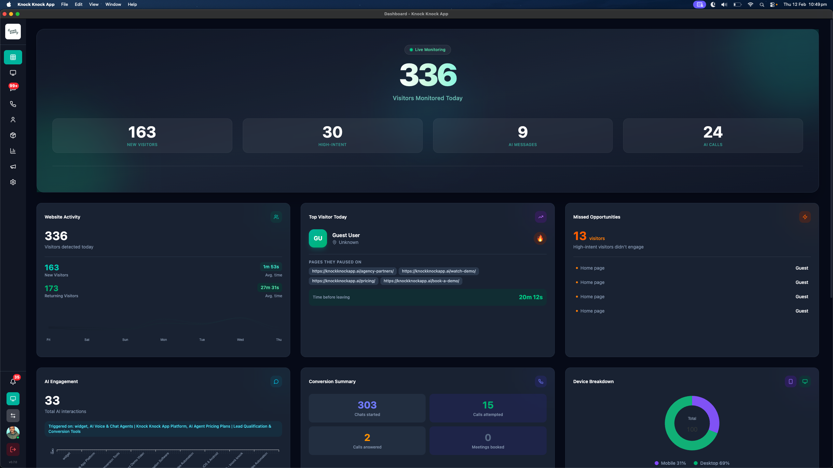Open the settings gear in sidebar
The image size is (833, 468).
pyautogui.click(x=13, y=182)
